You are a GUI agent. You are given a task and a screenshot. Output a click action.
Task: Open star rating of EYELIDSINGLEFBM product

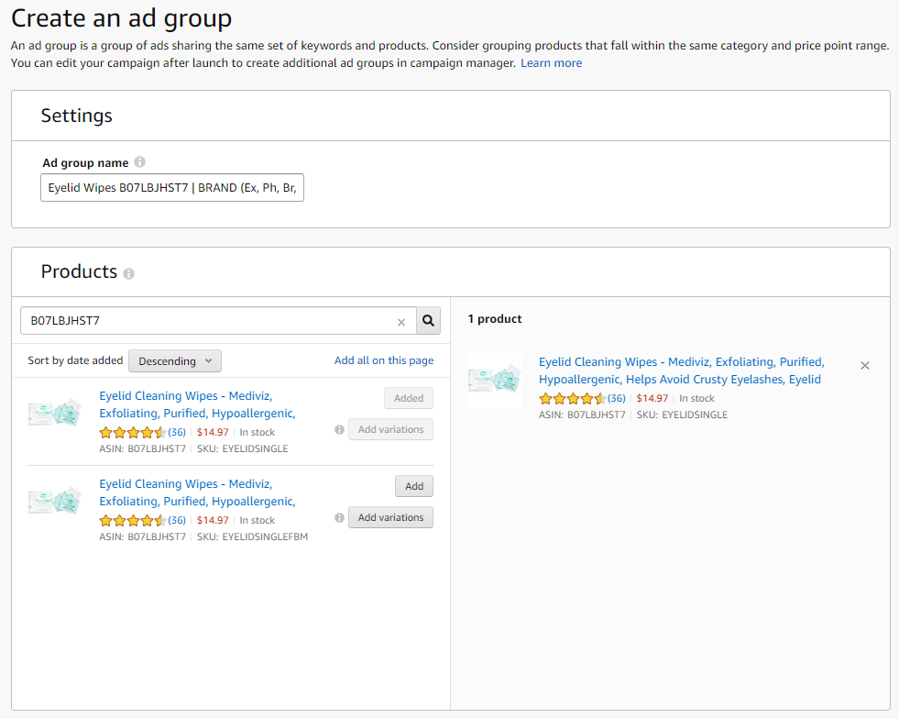click(132, 520)
